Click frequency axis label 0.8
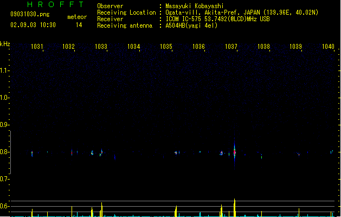The image size is (341, 217). pos(4,152)
